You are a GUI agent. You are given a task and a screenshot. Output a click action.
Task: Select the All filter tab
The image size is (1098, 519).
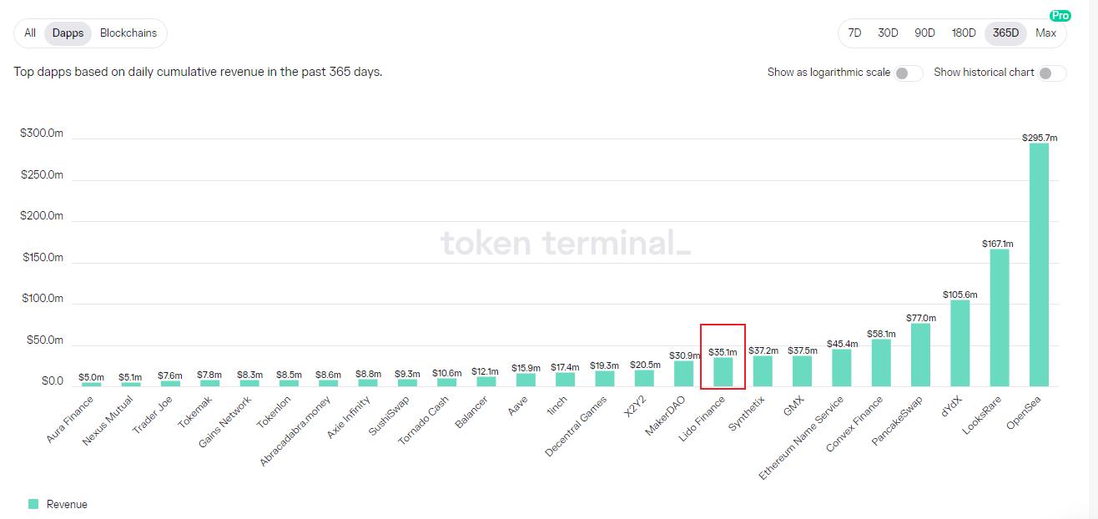click(30, 33)
